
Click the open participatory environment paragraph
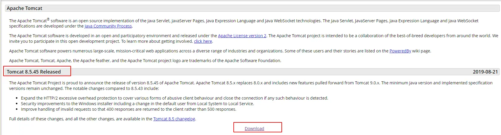(x=253, y=38)
